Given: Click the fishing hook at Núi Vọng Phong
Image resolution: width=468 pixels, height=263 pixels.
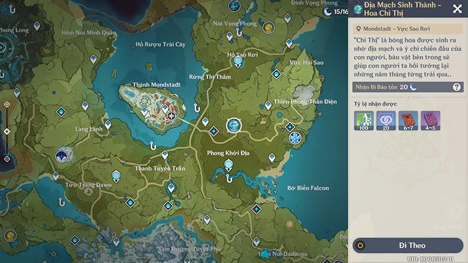Looking at the screenshot, I should 239,32.
